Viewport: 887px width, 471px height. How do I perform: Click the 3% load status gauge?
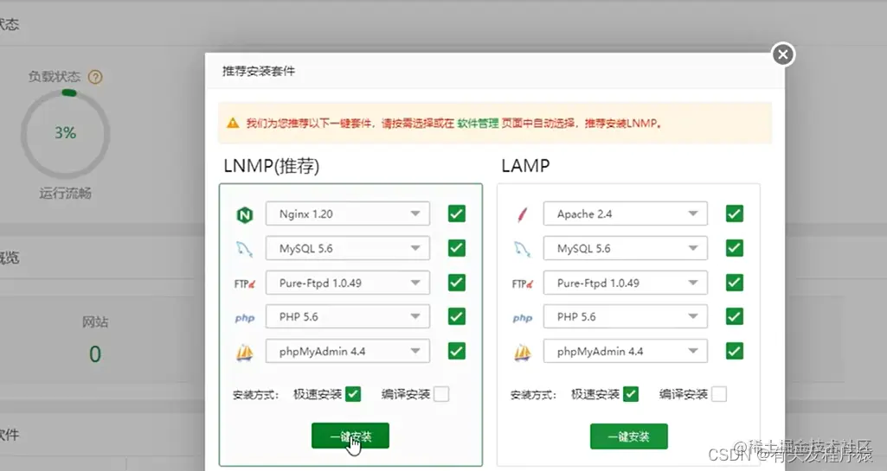(x=66, y=133)
